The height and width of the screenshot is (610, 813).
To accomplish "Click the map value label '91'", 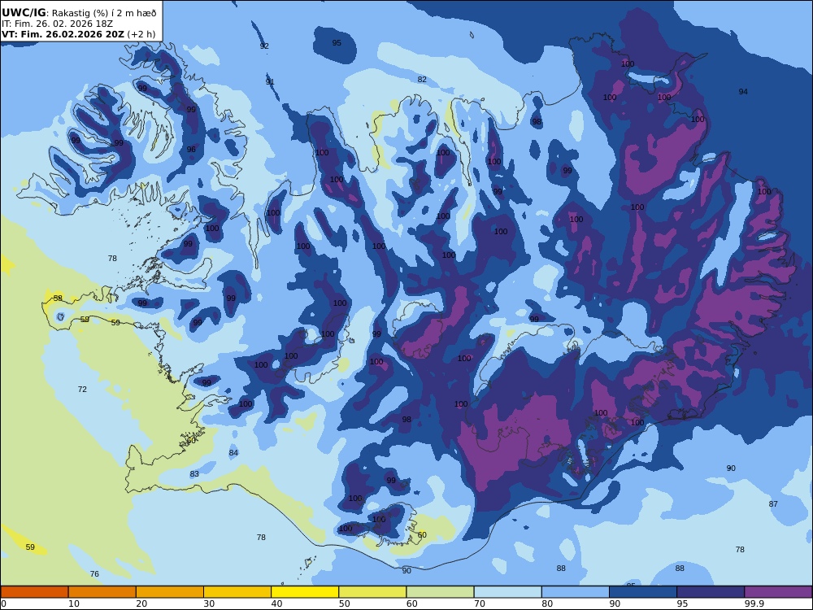I will click(x=270, y=82).
